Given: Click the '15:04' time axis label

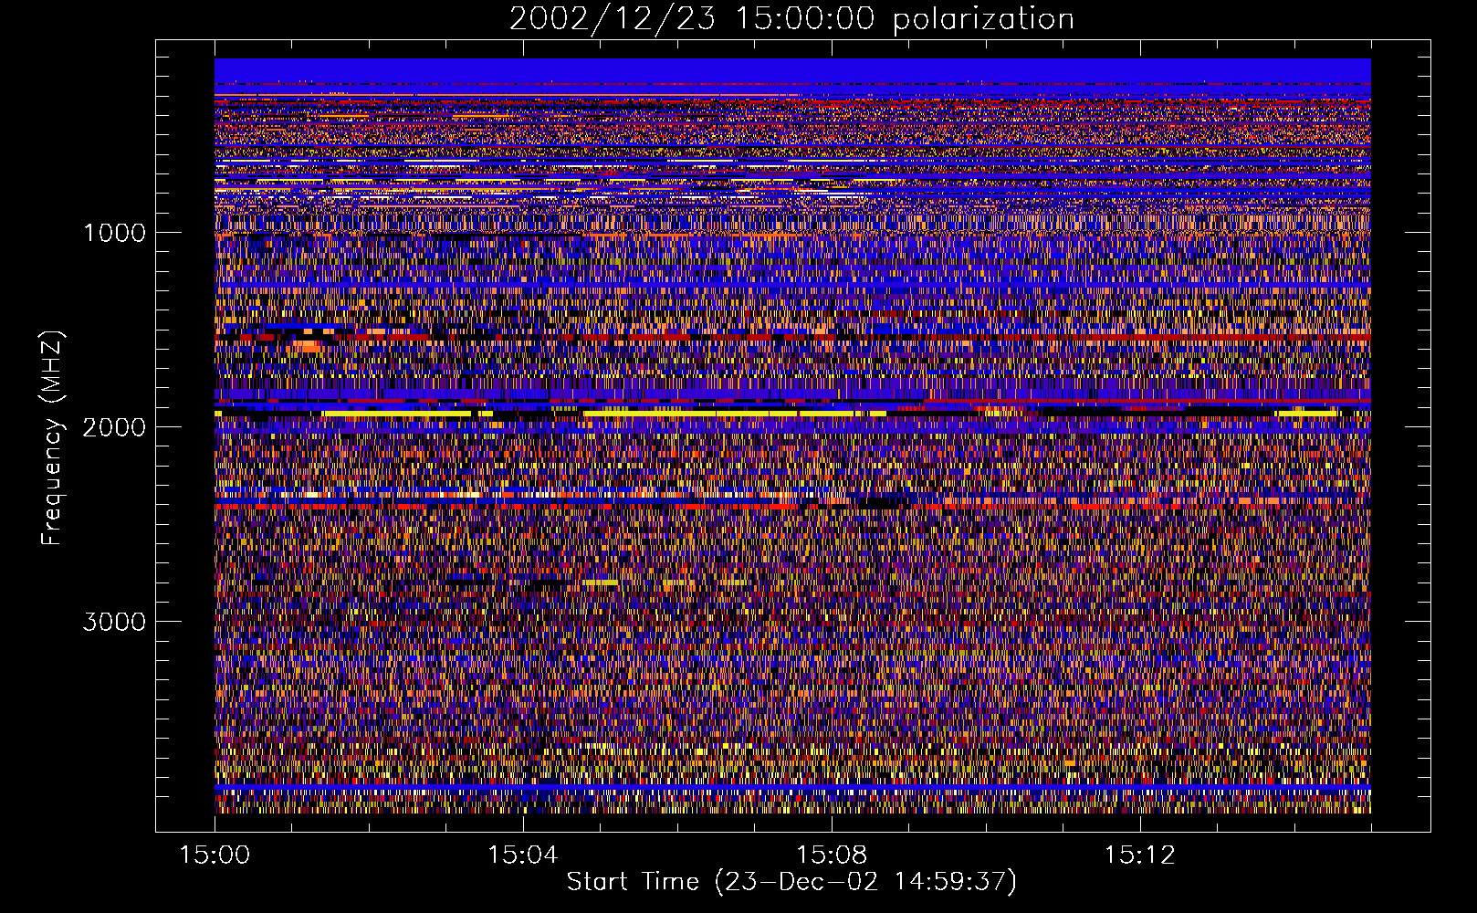Looking at the screenshot, I should (x=523, y=855).
